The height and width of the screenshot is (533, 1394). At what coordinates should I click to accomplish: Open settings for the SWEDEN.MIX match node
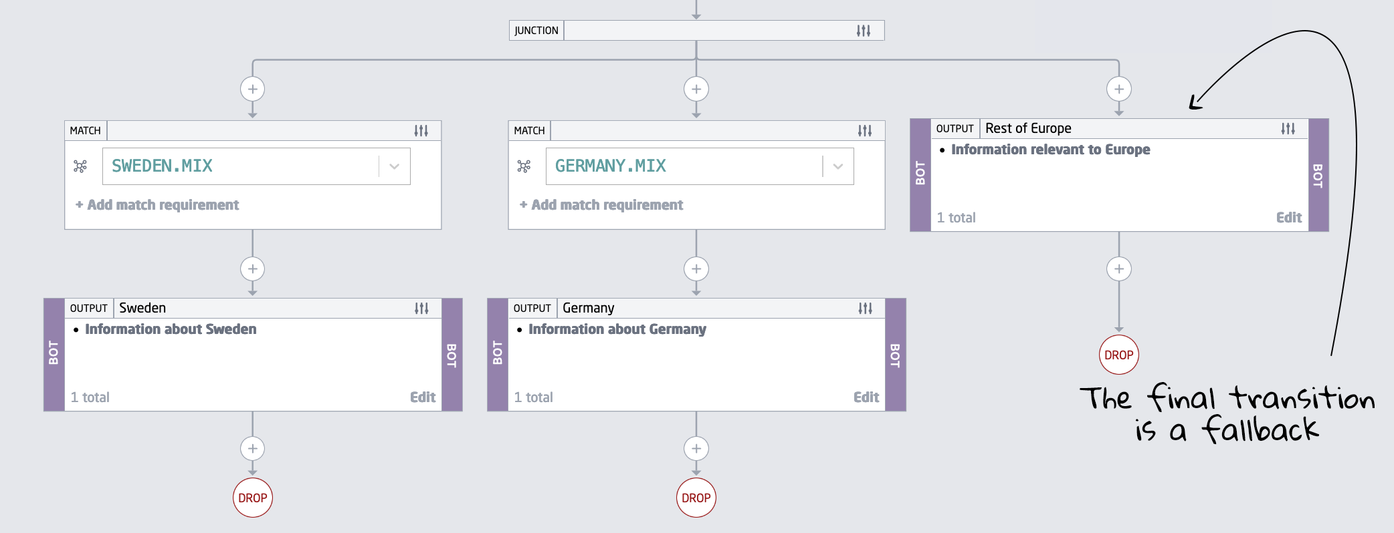(x=421, y=131)
